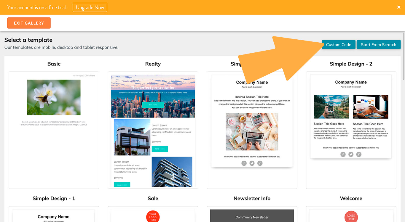The height and width of the screenshot is (222, 405).
Task: Select the Simple Design - 2 template thumbnail
Action: [x=351, y=130]
